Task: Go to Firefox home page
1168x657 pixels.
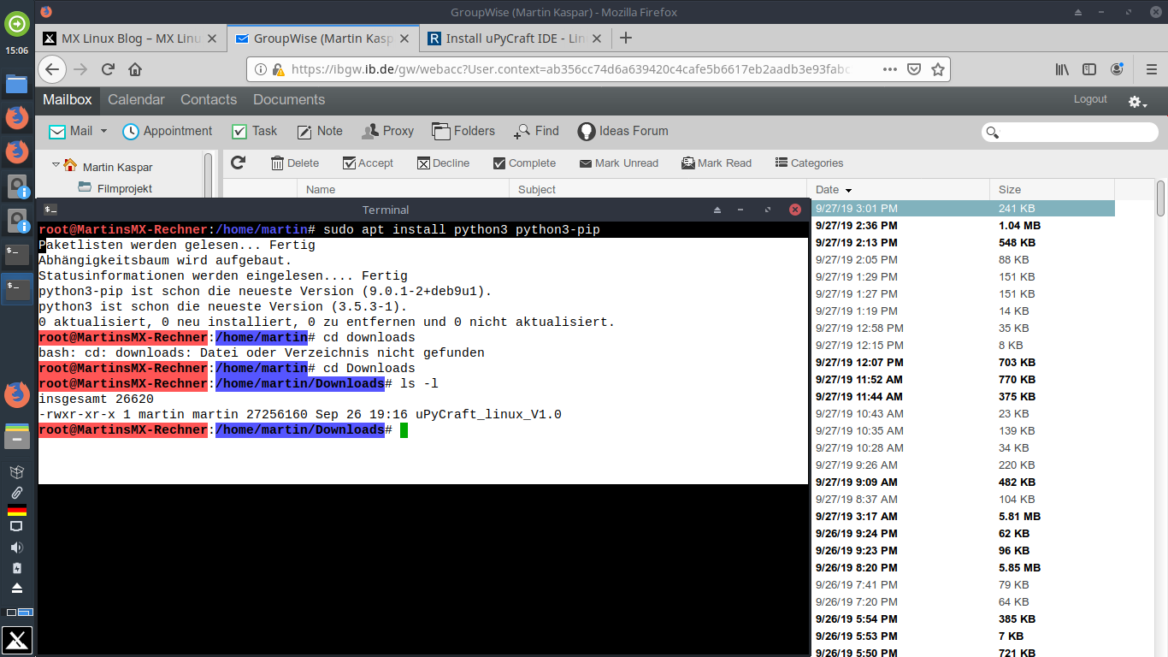Action: click(135, 69)
